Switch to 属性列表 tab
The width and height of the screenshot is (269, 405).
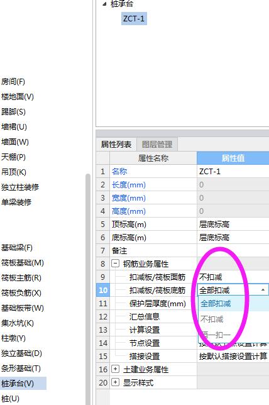[x=116, y=145]
